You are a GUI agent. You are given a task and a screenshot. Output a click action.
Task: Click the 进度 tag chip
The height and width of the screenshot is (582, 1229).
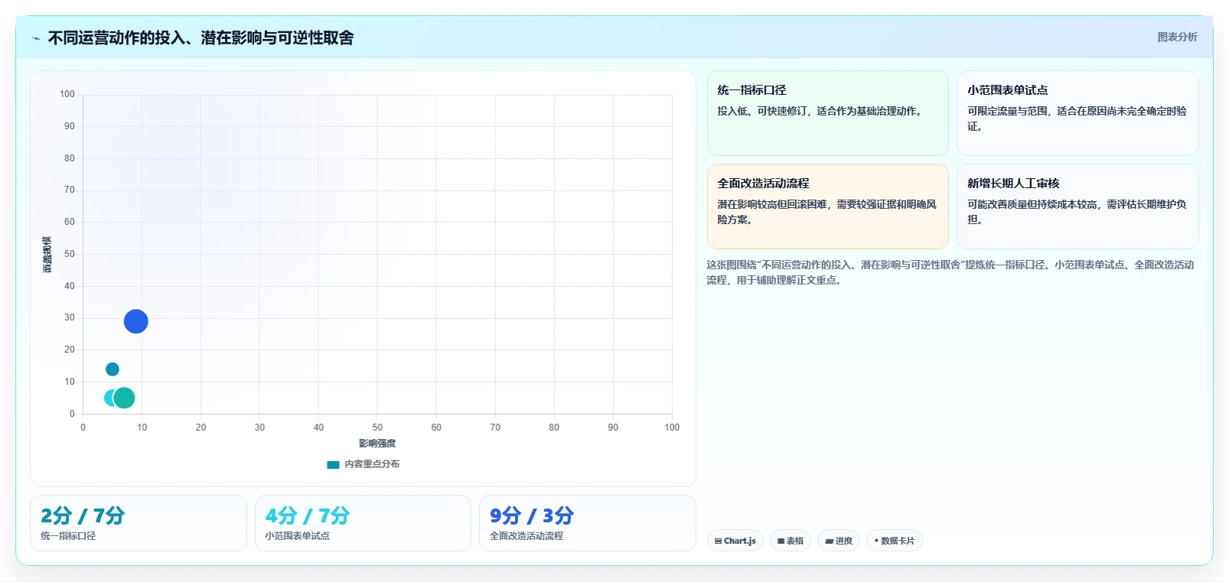click(839, 541)
